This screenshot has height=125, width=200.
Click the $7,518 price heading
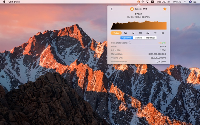(138, 14)
